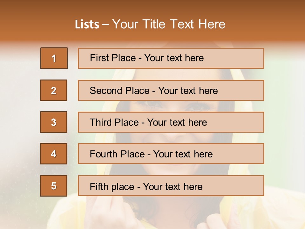
Task: Select the number 2 box
Action: click(54, 90)
